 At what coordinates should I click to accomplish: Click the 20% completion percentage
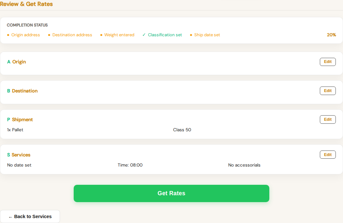point(331,35)
